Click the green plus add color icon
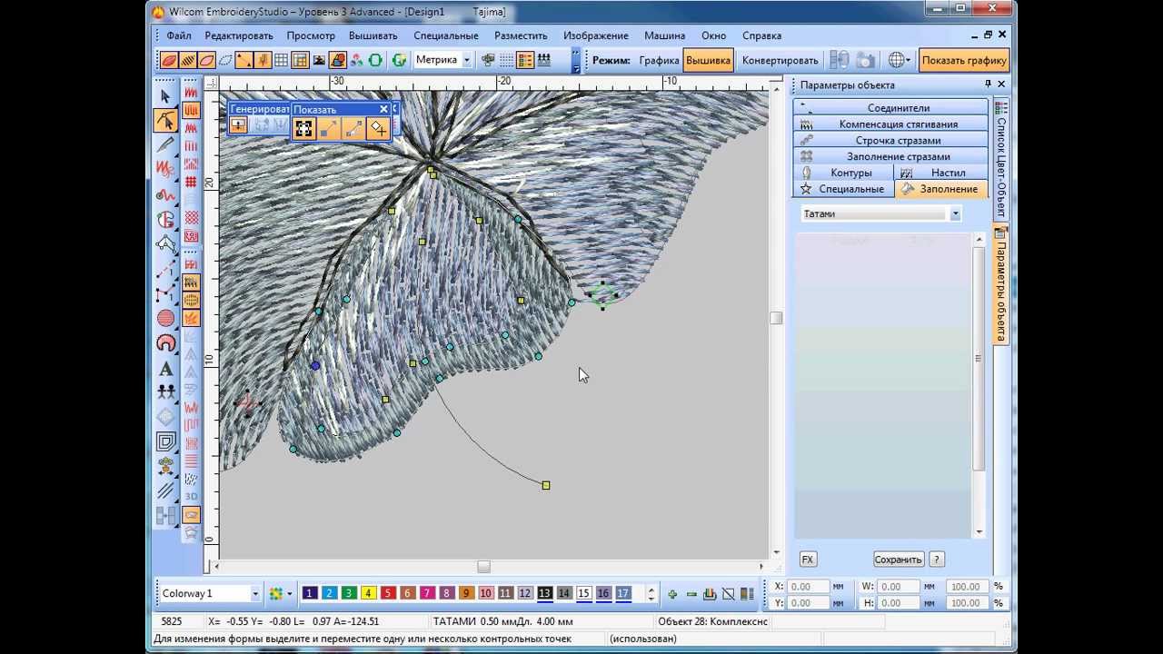 click(x=672, y=594)
